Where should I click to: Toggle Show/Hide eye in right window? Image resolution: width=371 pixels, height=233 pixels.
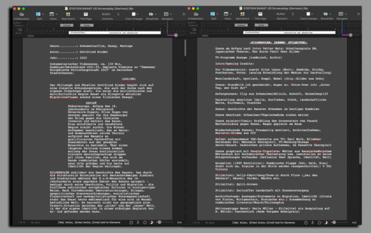[x=326, y=14]
